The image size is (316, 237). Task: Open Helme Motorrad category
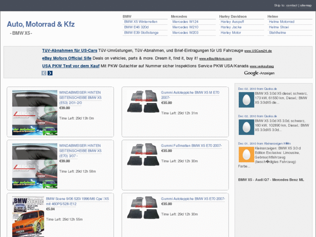[x=282, y=22]
